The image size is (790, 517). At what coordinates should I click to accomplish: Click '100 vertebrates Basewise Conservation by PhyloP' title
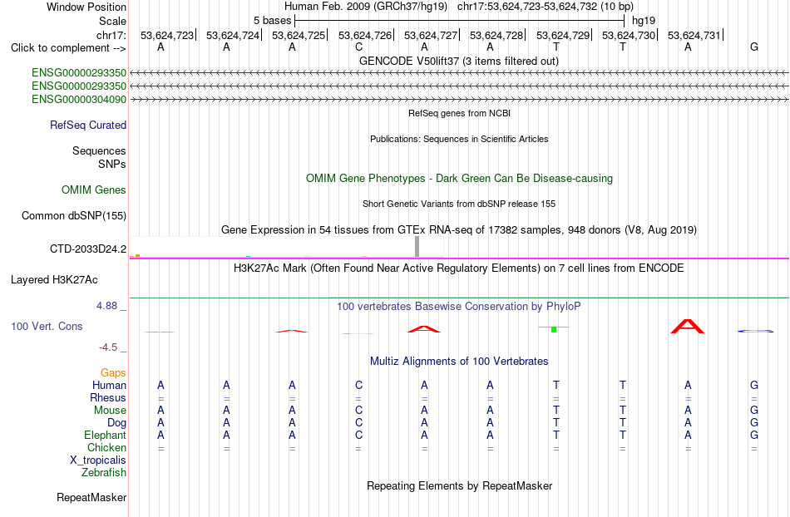pos(459,306)
